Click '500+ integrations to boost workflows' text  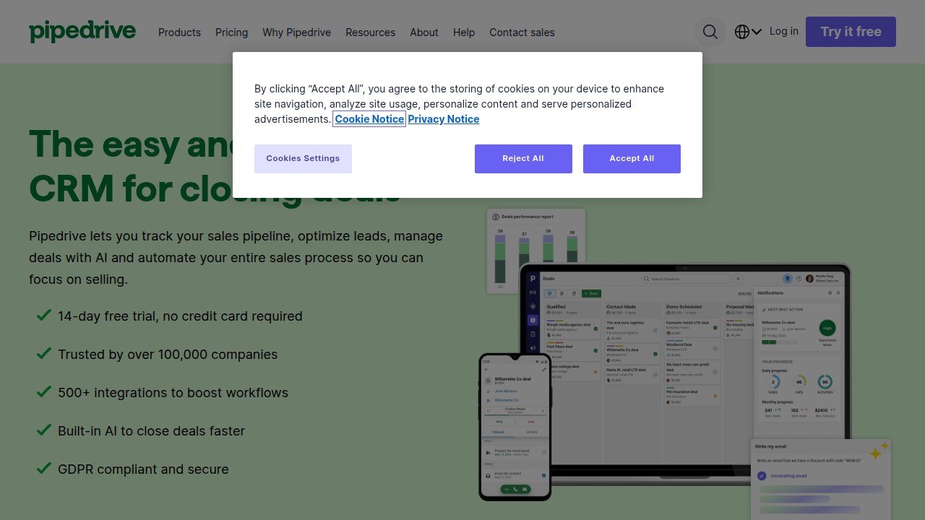pos(173,393)
